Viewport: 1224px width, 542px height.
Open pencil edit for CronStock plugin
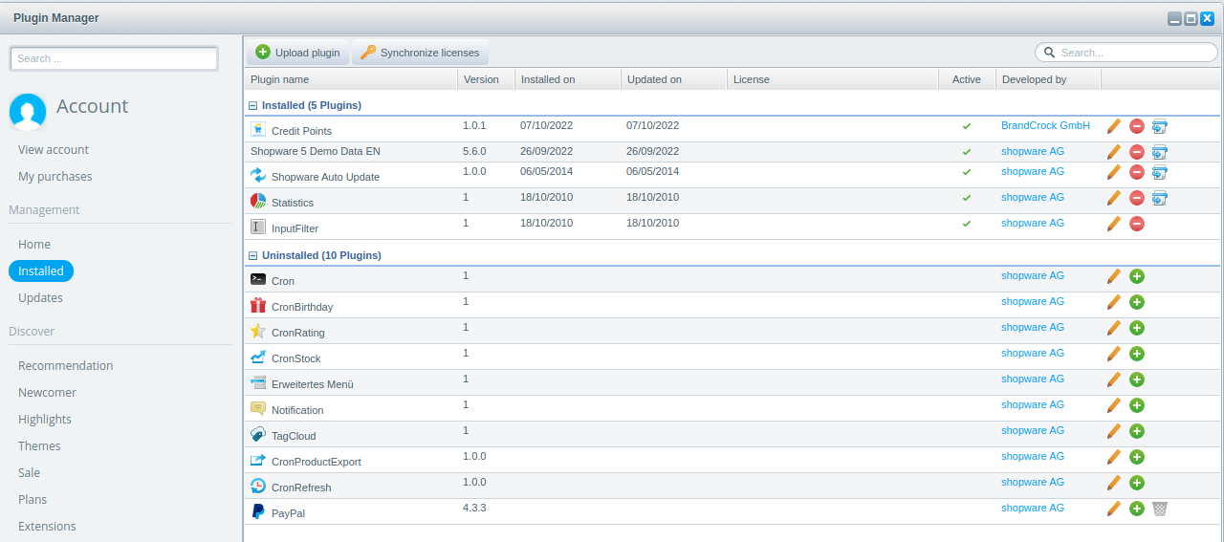[1114, 354]
